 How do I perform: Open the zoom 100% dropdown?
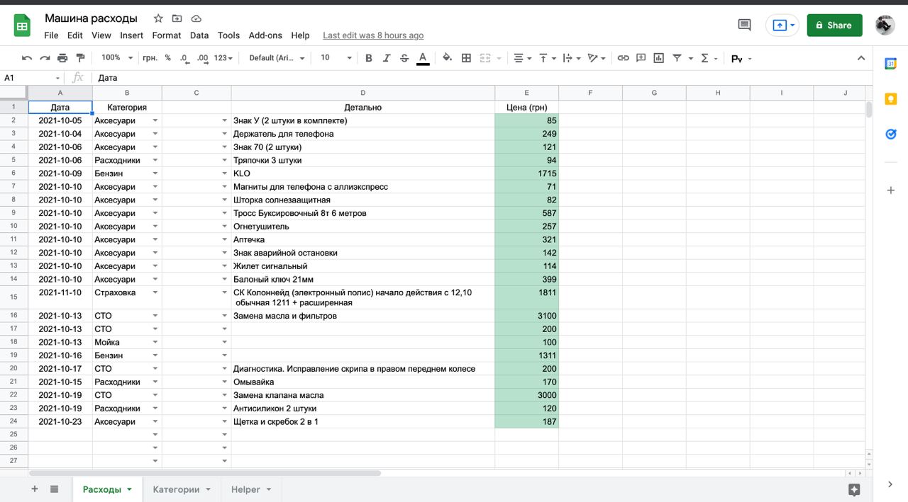[117, 58]
